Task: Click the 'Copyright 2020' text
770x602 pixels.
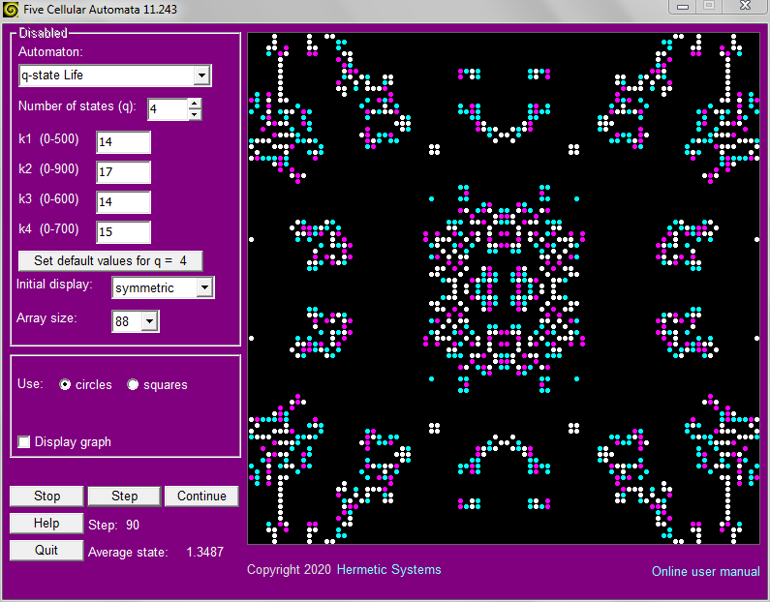Action: (289, 570)
